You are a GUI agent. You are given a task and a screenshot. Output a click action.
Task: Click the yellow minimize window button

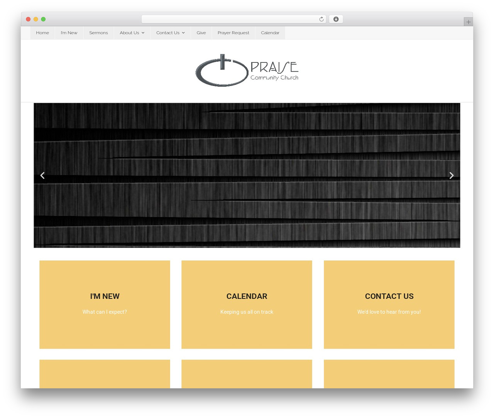(x=36, y=19)
